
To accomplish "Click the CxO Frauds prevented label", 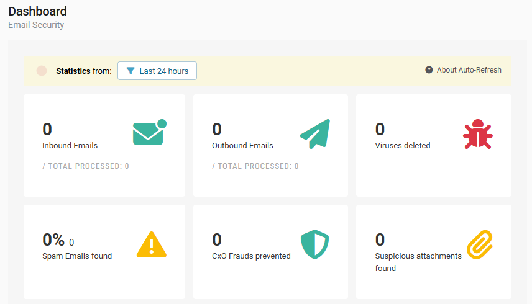I will click(251, 256).
